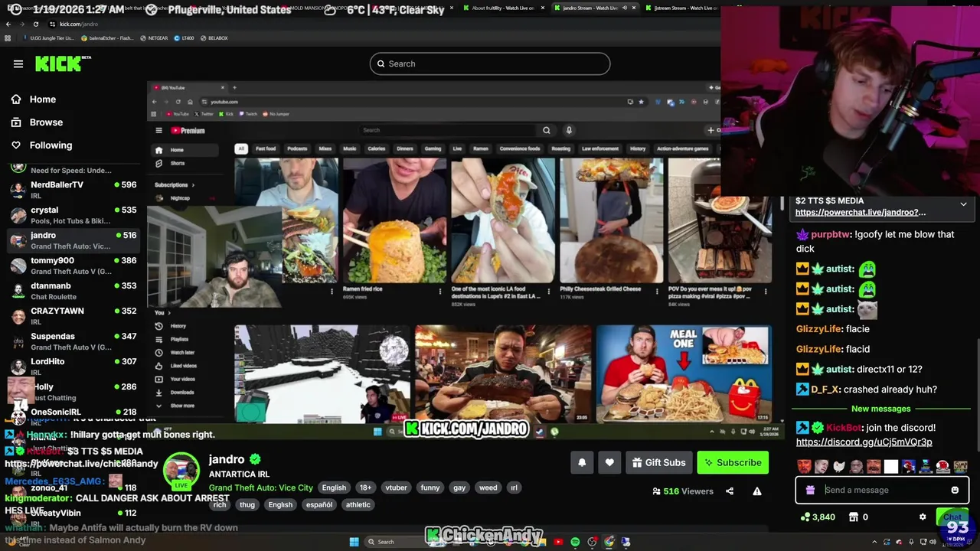Open the discord.gg link in chat
Viewport: 980px width, 551px height.
(864, 442)
